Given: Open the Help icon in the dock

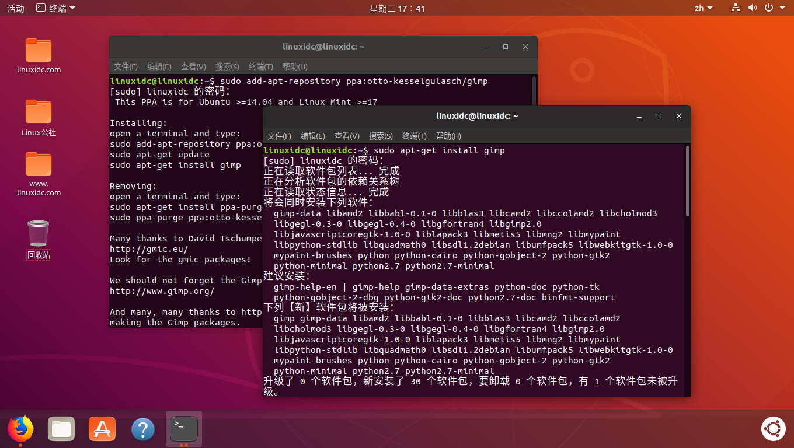Looking at the screenshot, I should (143, 429).
